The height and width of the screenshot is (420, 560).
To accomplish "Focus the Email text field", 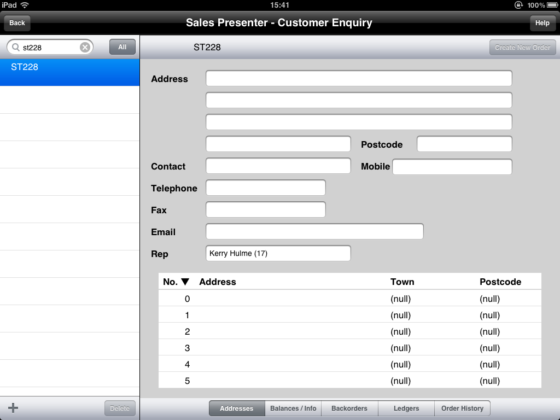I will click(314, 232).
